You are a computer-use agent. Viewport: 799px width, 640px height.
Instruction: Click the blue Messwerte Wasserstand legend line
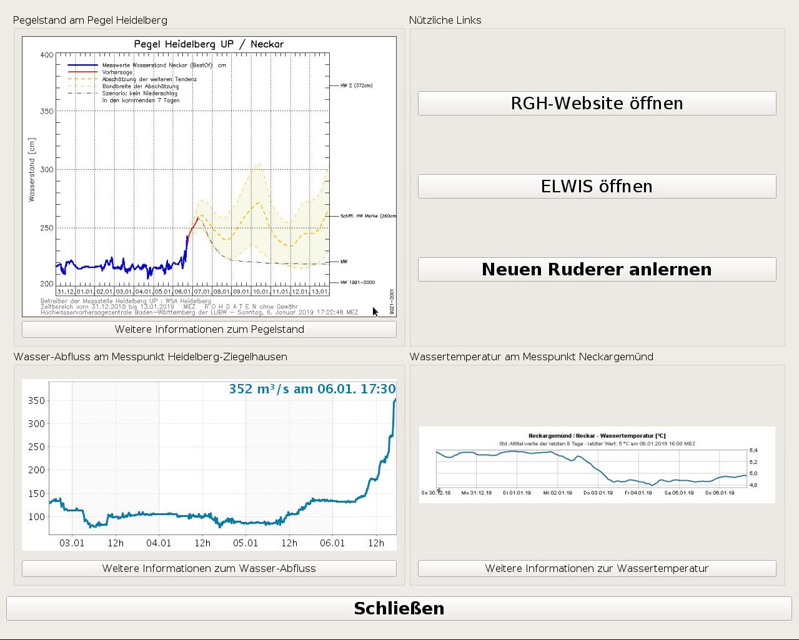pos(82,65)
